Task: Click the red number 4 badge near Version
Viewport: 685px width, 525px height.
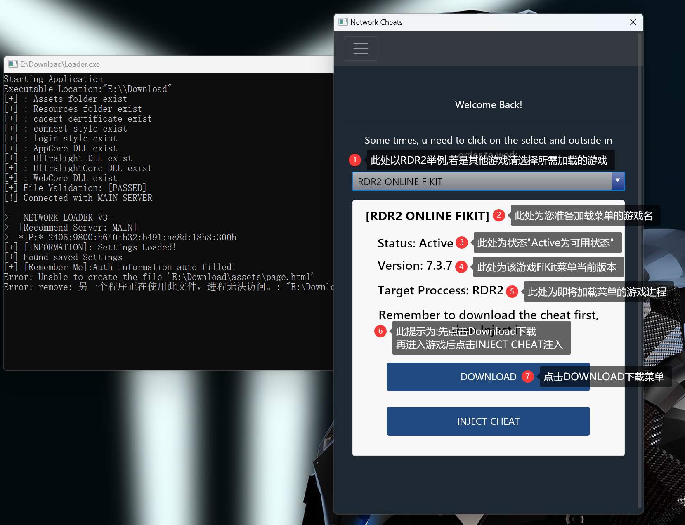Action: [x=461, y=267]
